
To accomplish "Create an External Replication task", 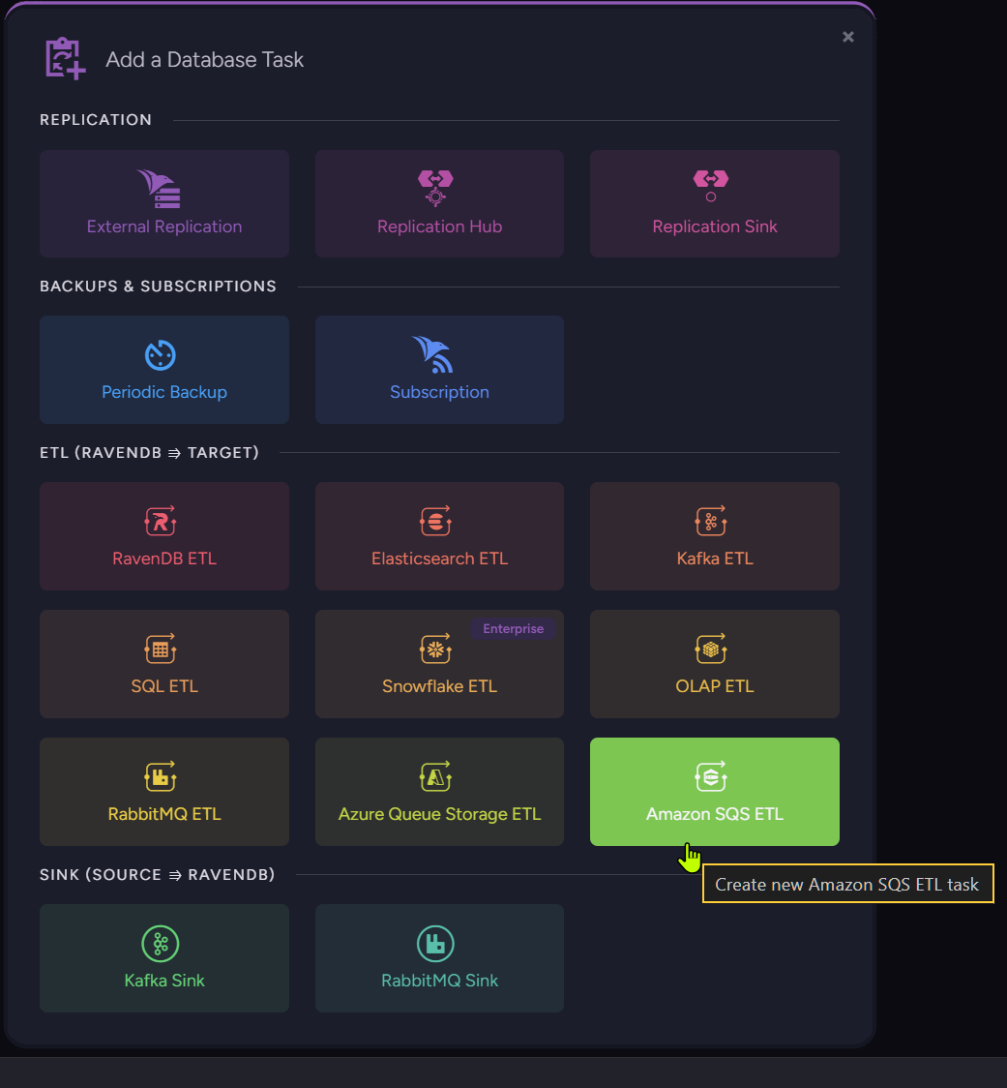I will [164, 203].
